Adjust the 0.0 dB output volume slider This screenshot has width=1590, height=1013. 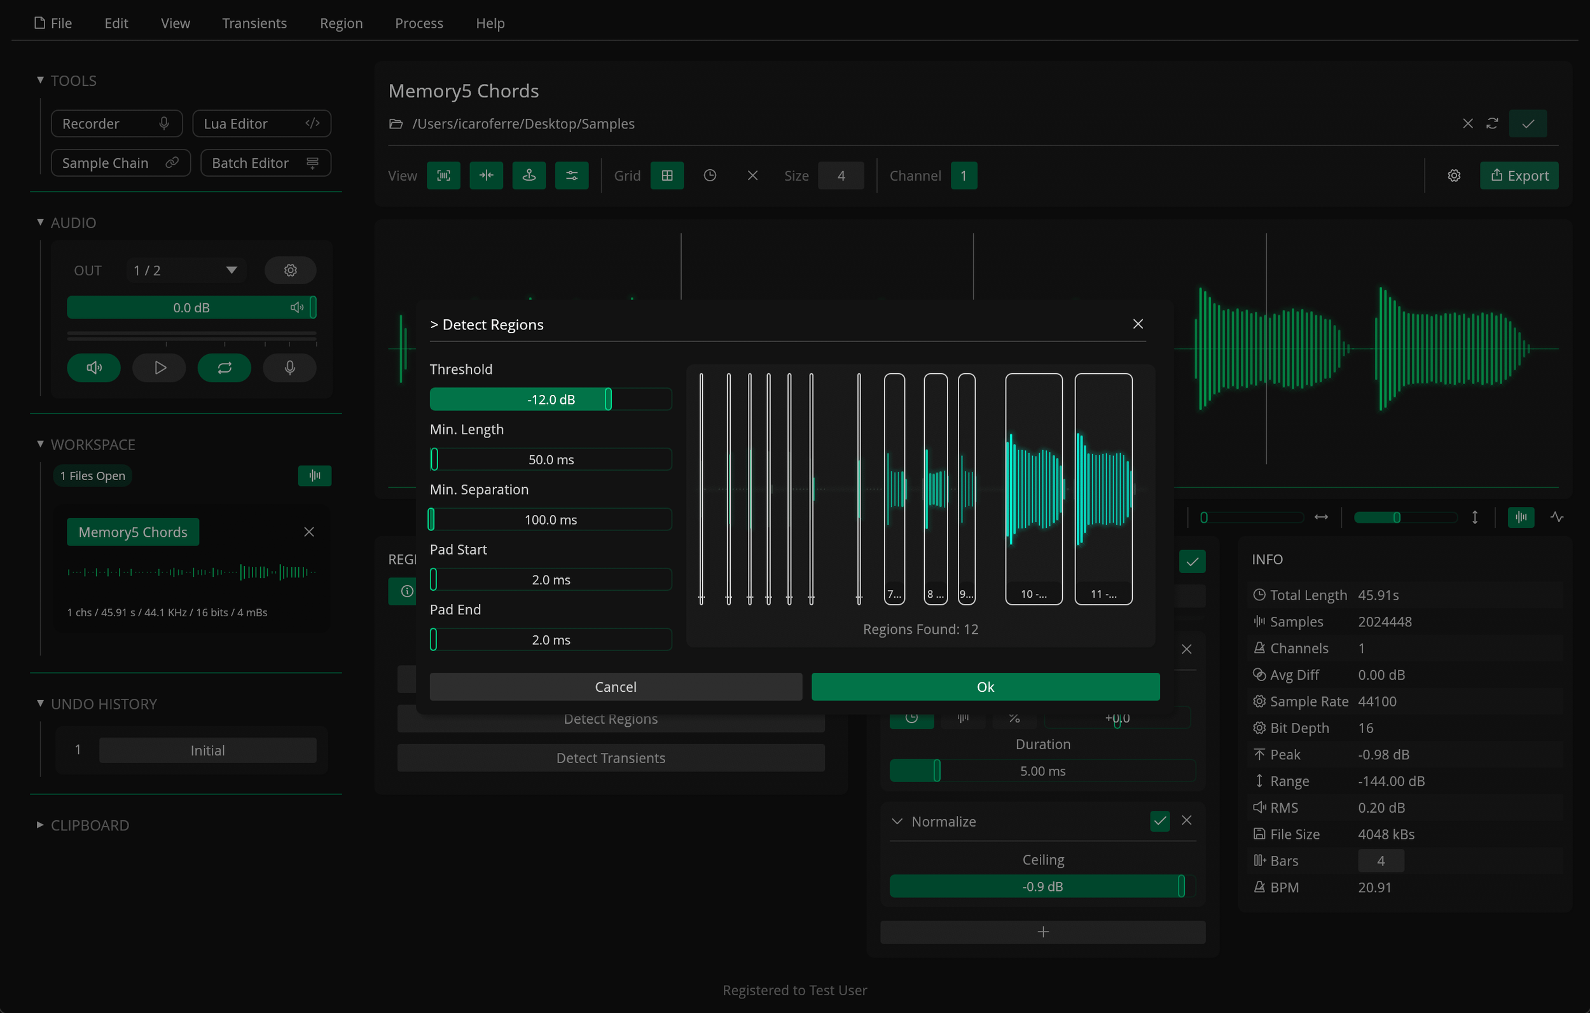tap(191, 307)
